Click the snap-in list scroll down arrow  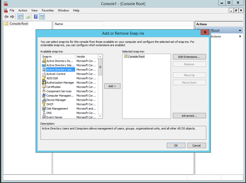(x=100, y=116)
